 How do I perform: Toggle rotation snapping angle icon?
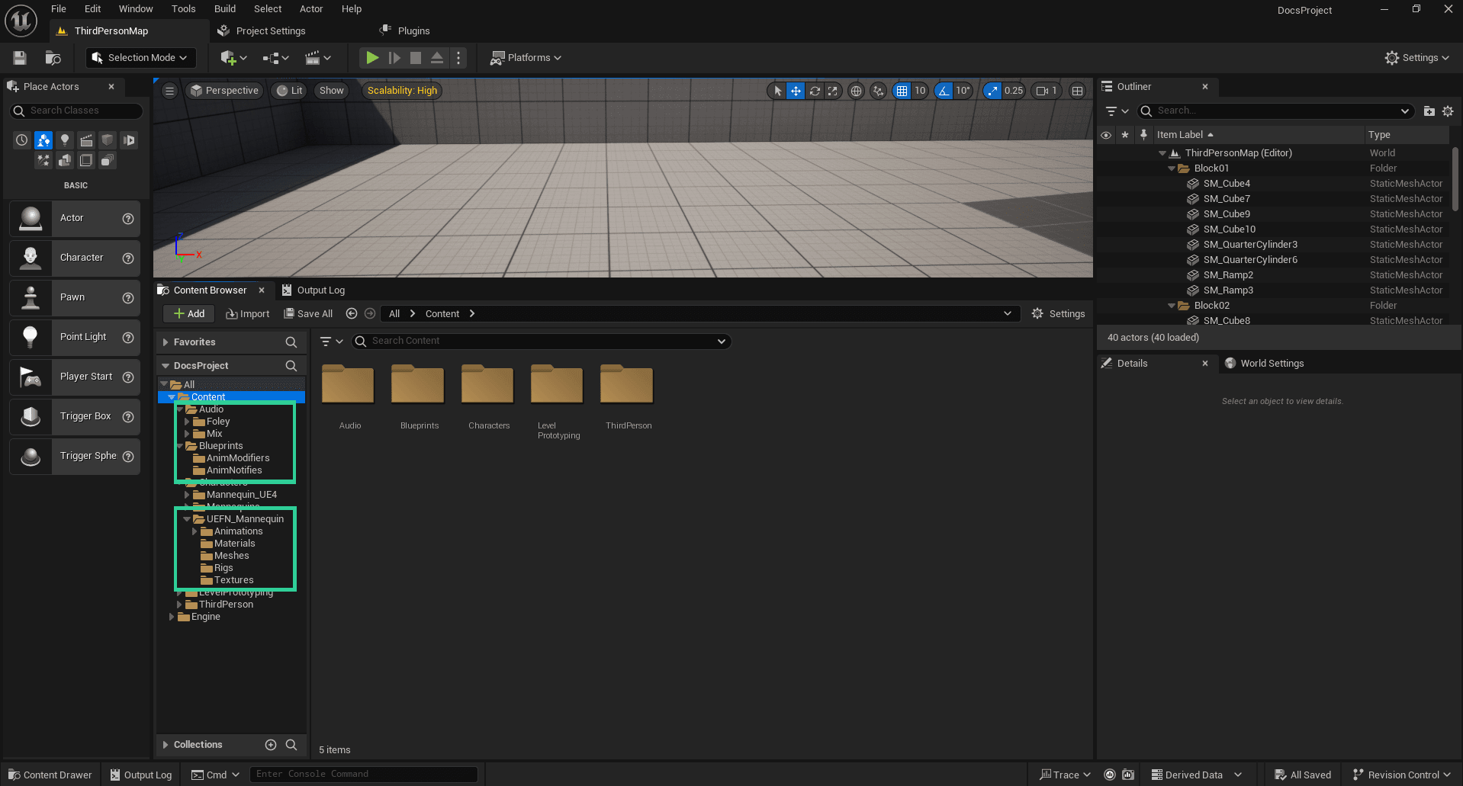(x=944, y=91)
